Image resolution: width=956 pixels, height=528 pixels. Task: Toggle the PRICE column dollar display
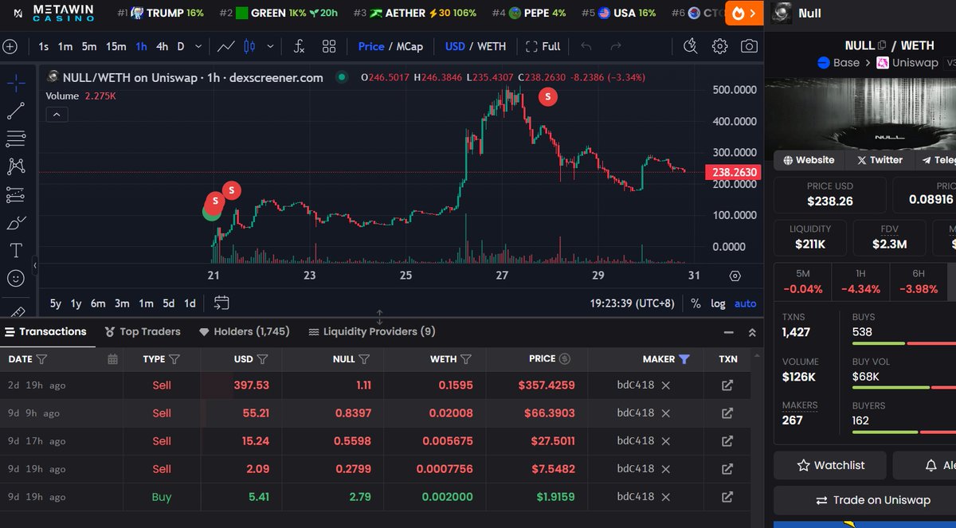click(565, 359)
